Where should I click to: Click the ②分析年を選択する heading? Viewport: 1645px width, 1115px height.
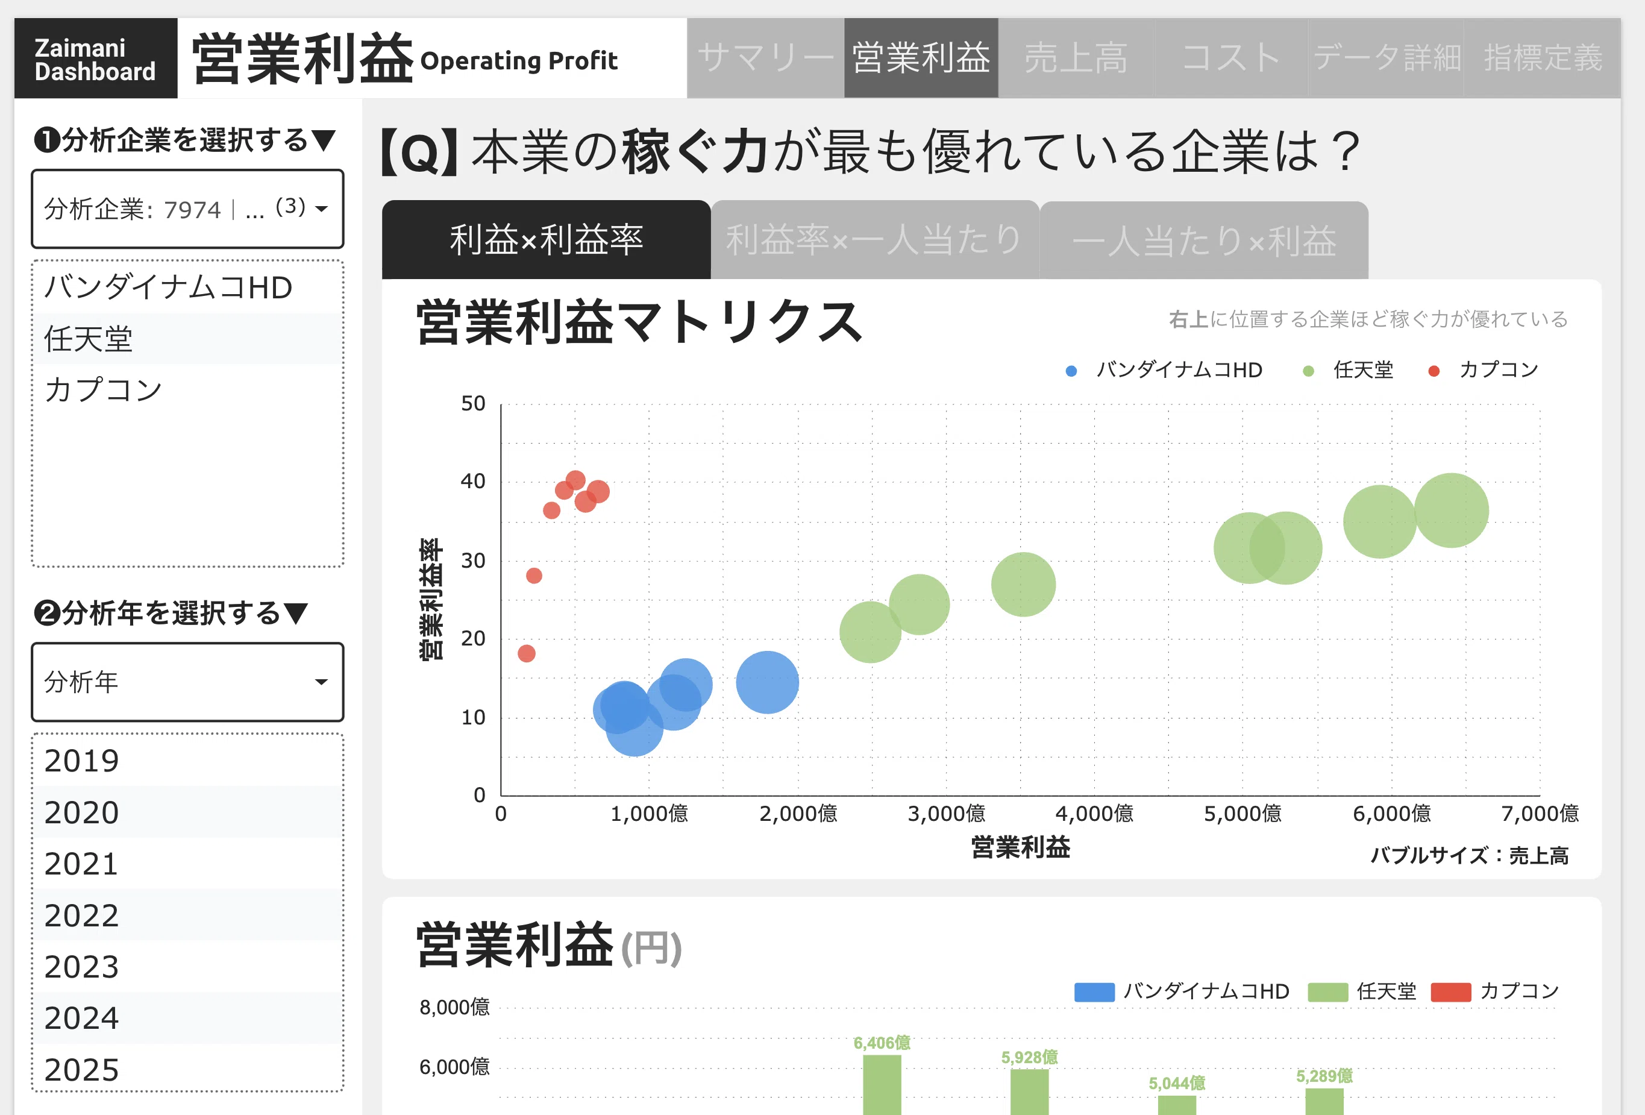(x=171, y=613)
